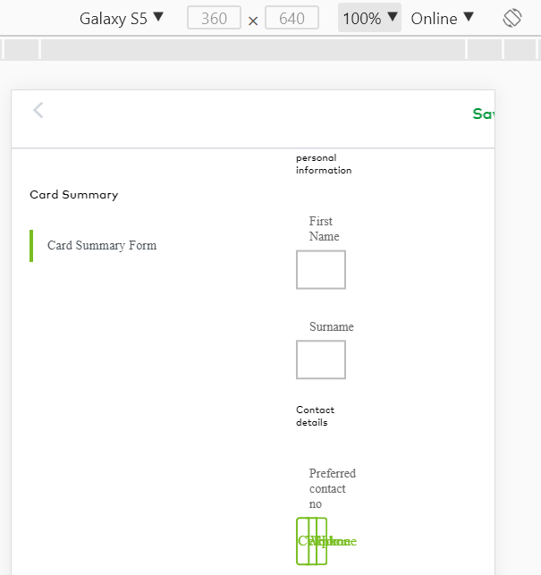This screenshot has width=541, height=575.
Task: Select the leftmost Cellphone contact option
Action: (x=301, y=541)
